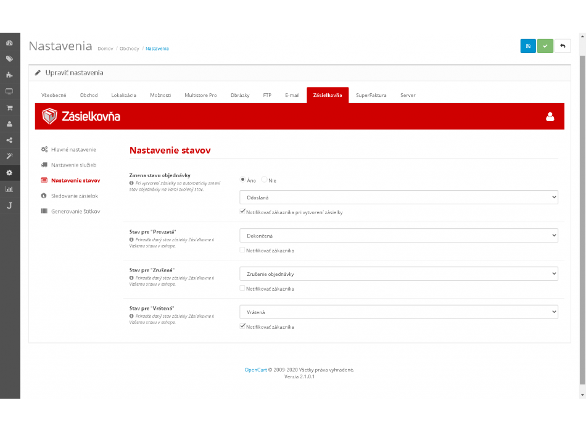Viewport: 586px width, 432px height.
Task: Switch to the SuperFaktura tab
Action: (x=371, y=96)
